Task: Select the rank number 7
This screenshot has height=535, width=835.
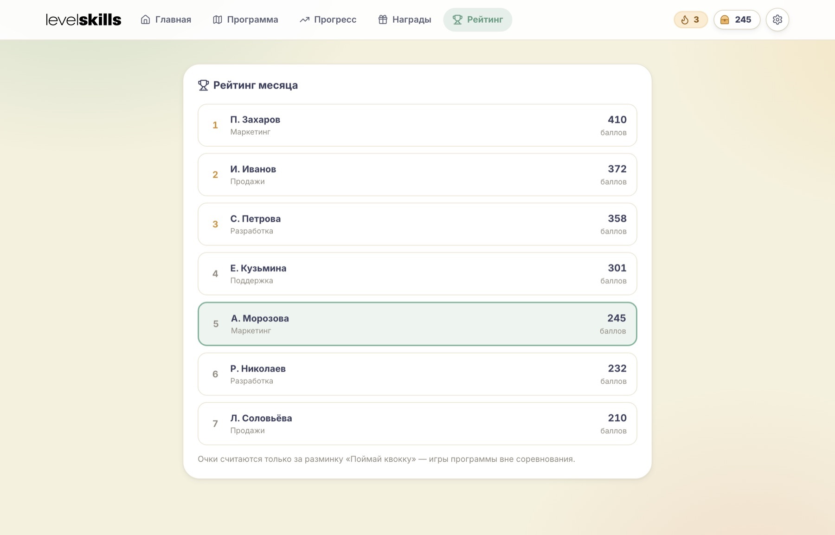Action: pos(215,424)
